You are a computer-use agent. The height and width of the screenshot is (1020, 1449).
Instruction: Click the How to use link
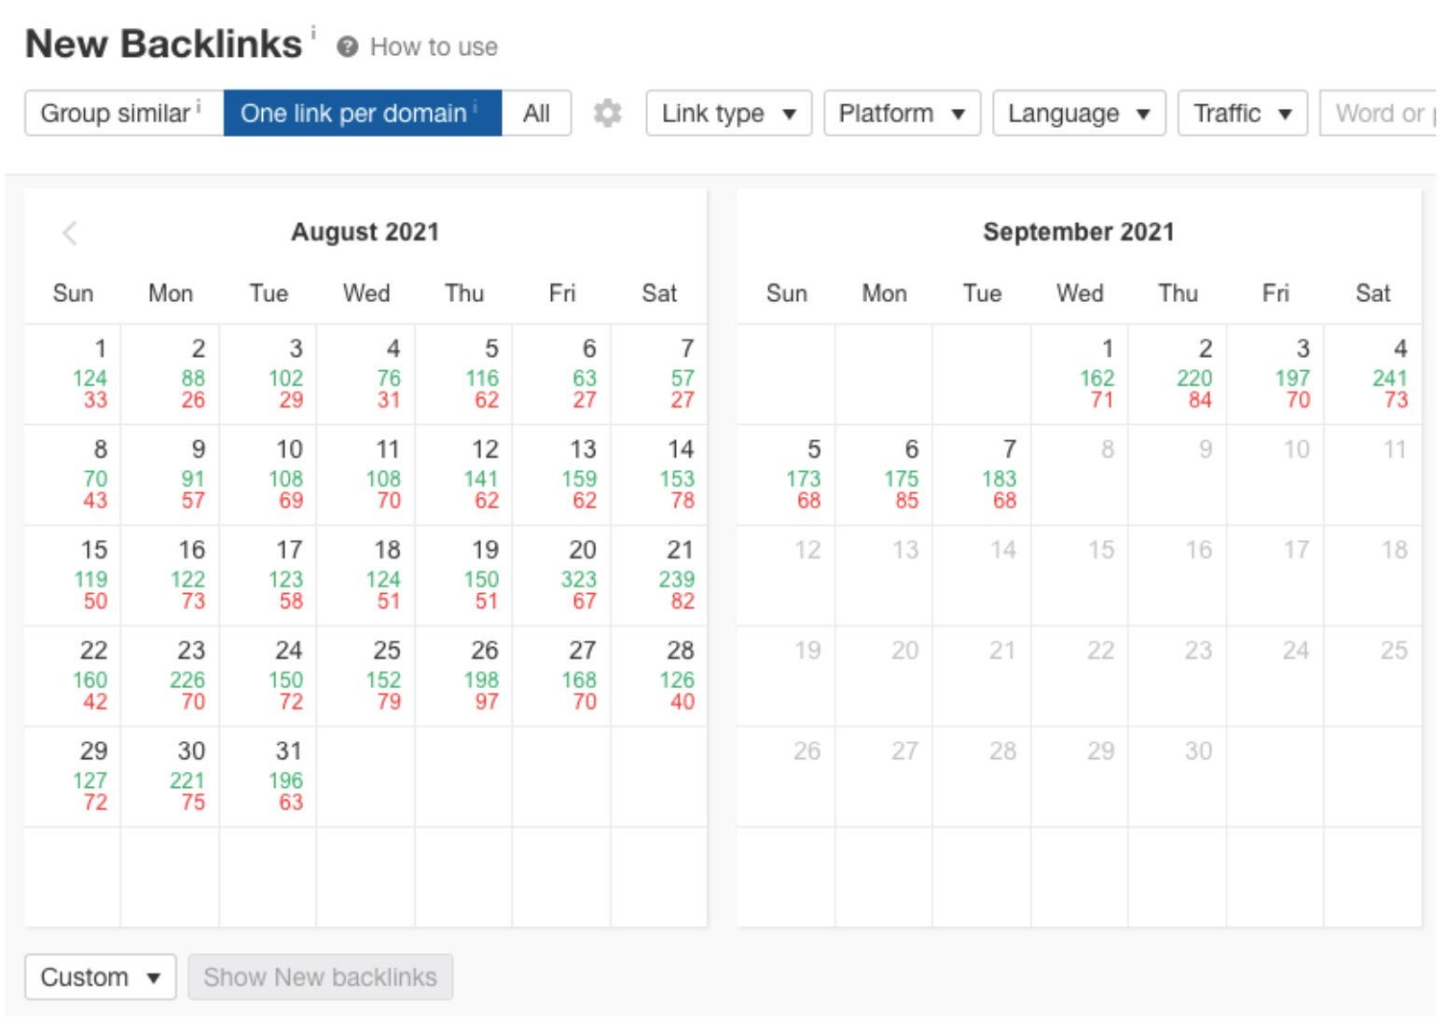tap(433, 47)
